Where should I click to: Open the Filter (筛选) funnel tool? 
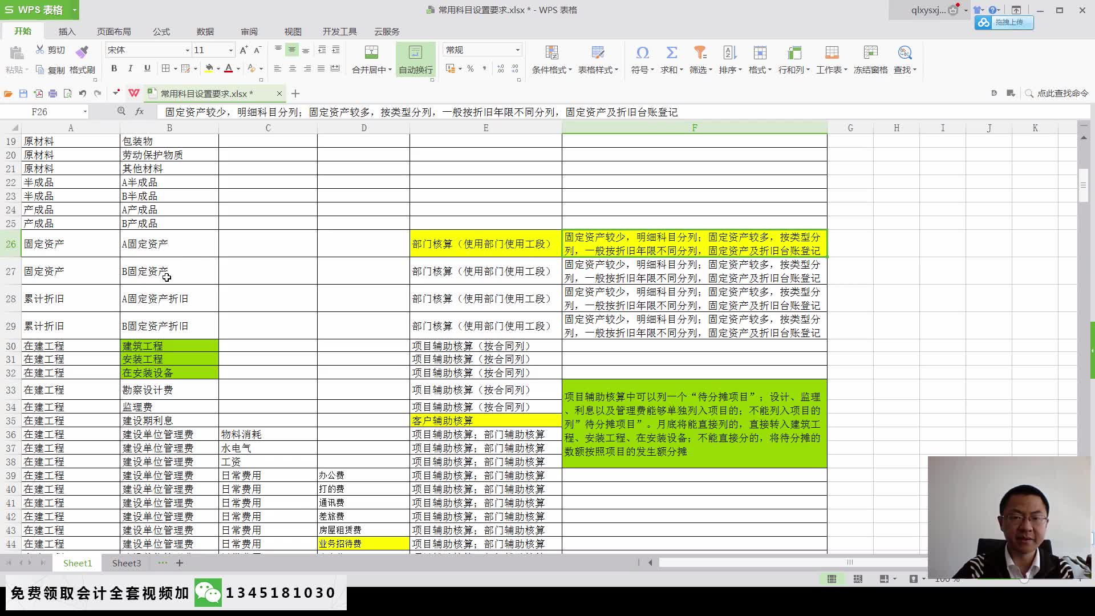[x=700, y=53]
